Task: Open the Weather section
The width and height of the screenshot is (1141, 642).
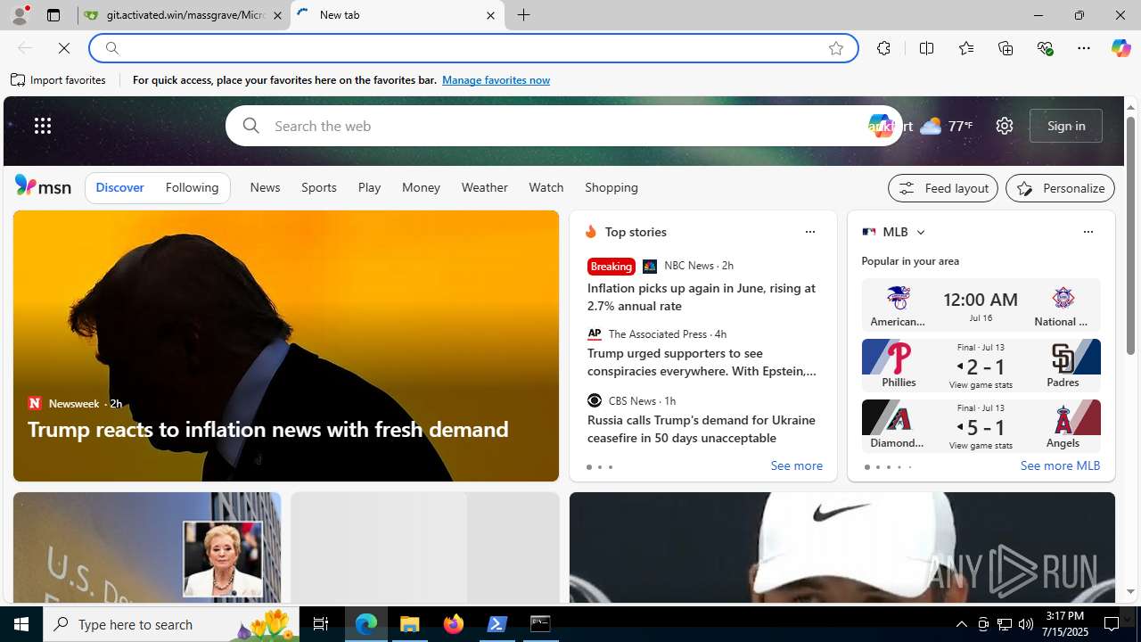Action: tap(484, 187)
